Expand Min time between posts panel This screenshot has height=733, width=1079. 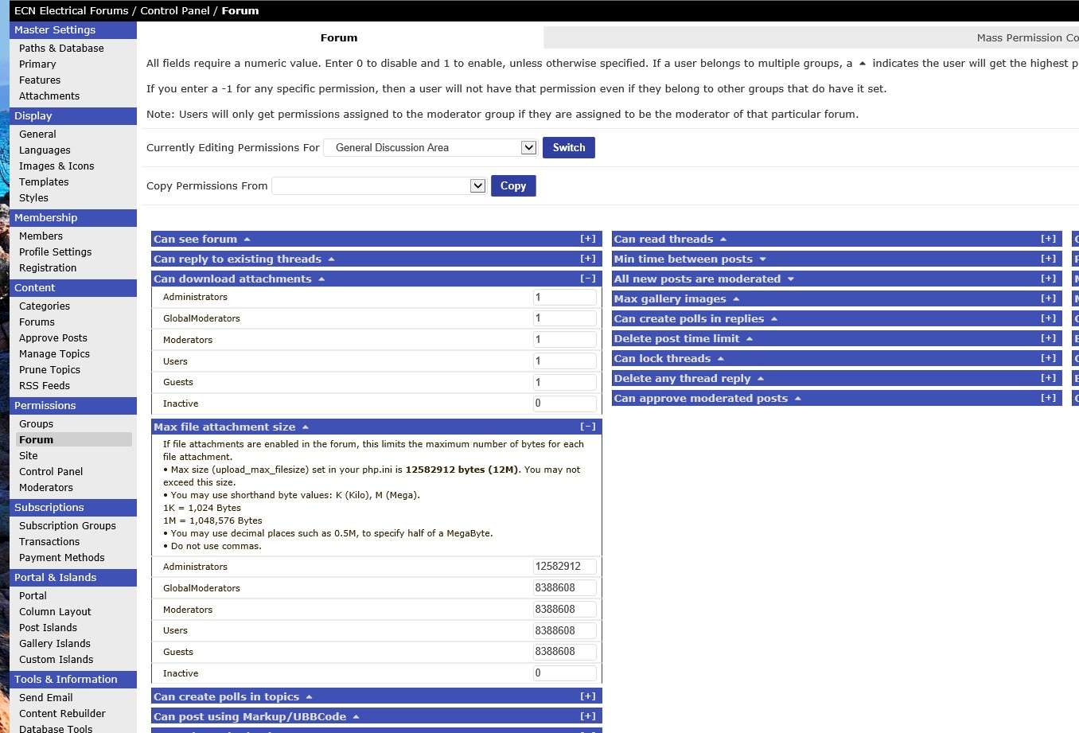tap(1048, 259)
